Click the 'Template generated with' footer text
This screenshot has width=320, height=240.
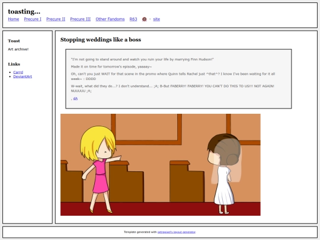140,232
